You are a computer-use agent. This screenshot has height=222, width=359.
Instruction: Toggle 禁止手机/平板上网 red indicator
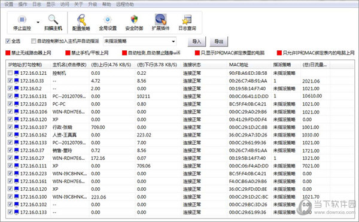[x=68, y=53]
